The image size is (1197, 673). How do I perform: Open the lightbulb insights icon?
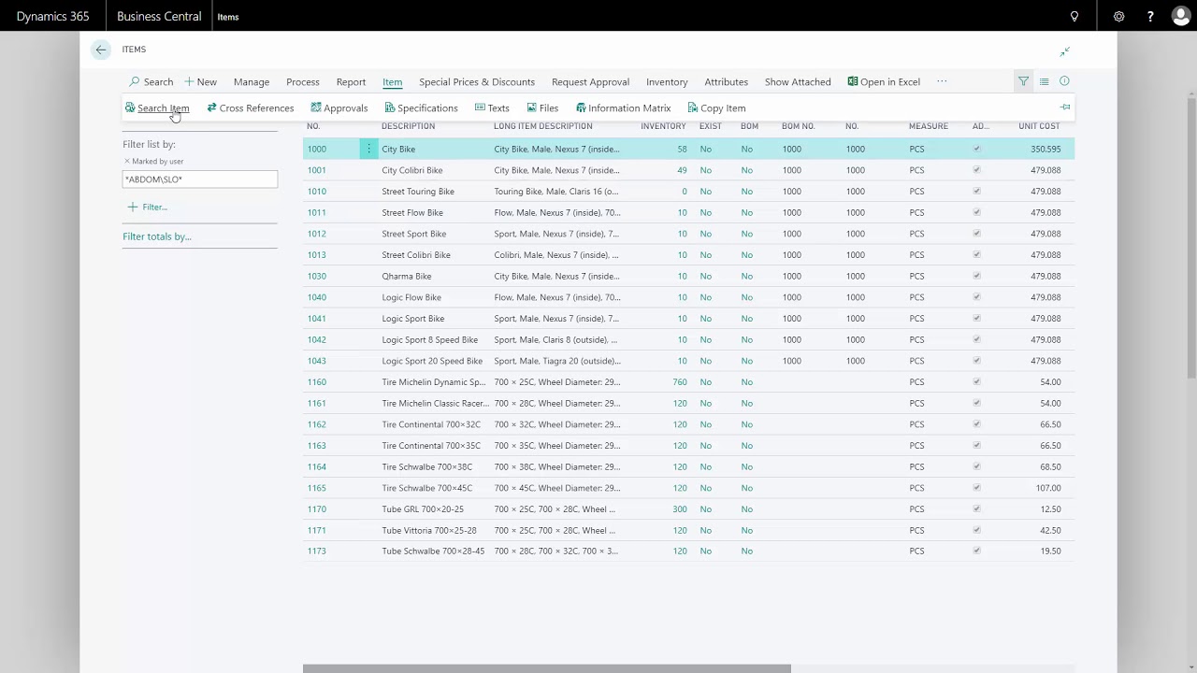coord(1074,16)
